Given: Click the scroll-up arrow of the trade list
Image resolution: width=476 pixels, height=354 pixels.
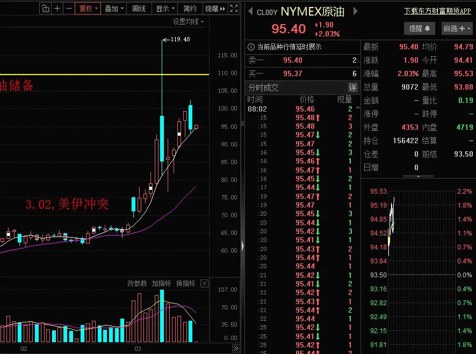Looking at the screenshot, I should [358, 107].
